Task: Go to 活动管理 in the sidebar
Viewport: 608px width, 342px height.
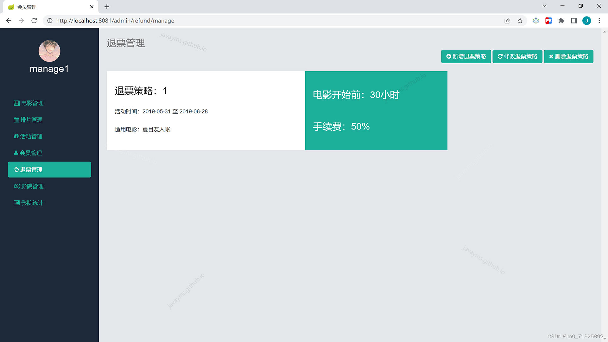Action: [28, 136]
